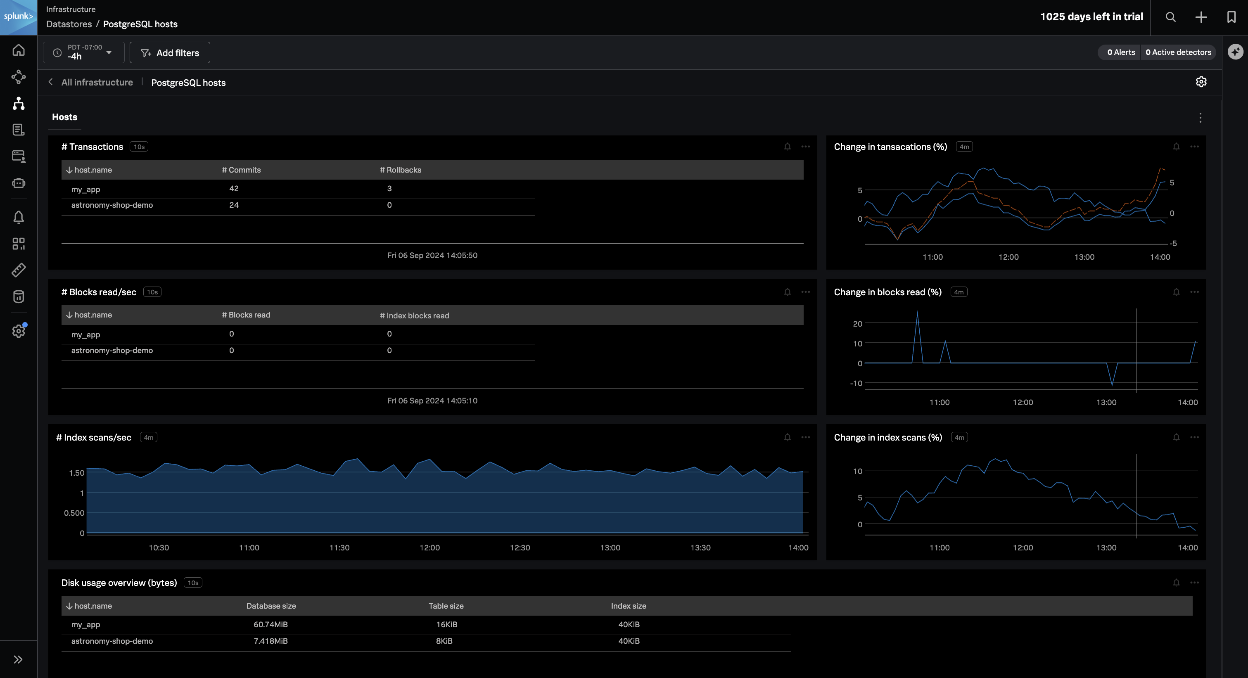Open the APM service map icon in the sidebar
The image size is (1248, 678).
coord(19,76)
